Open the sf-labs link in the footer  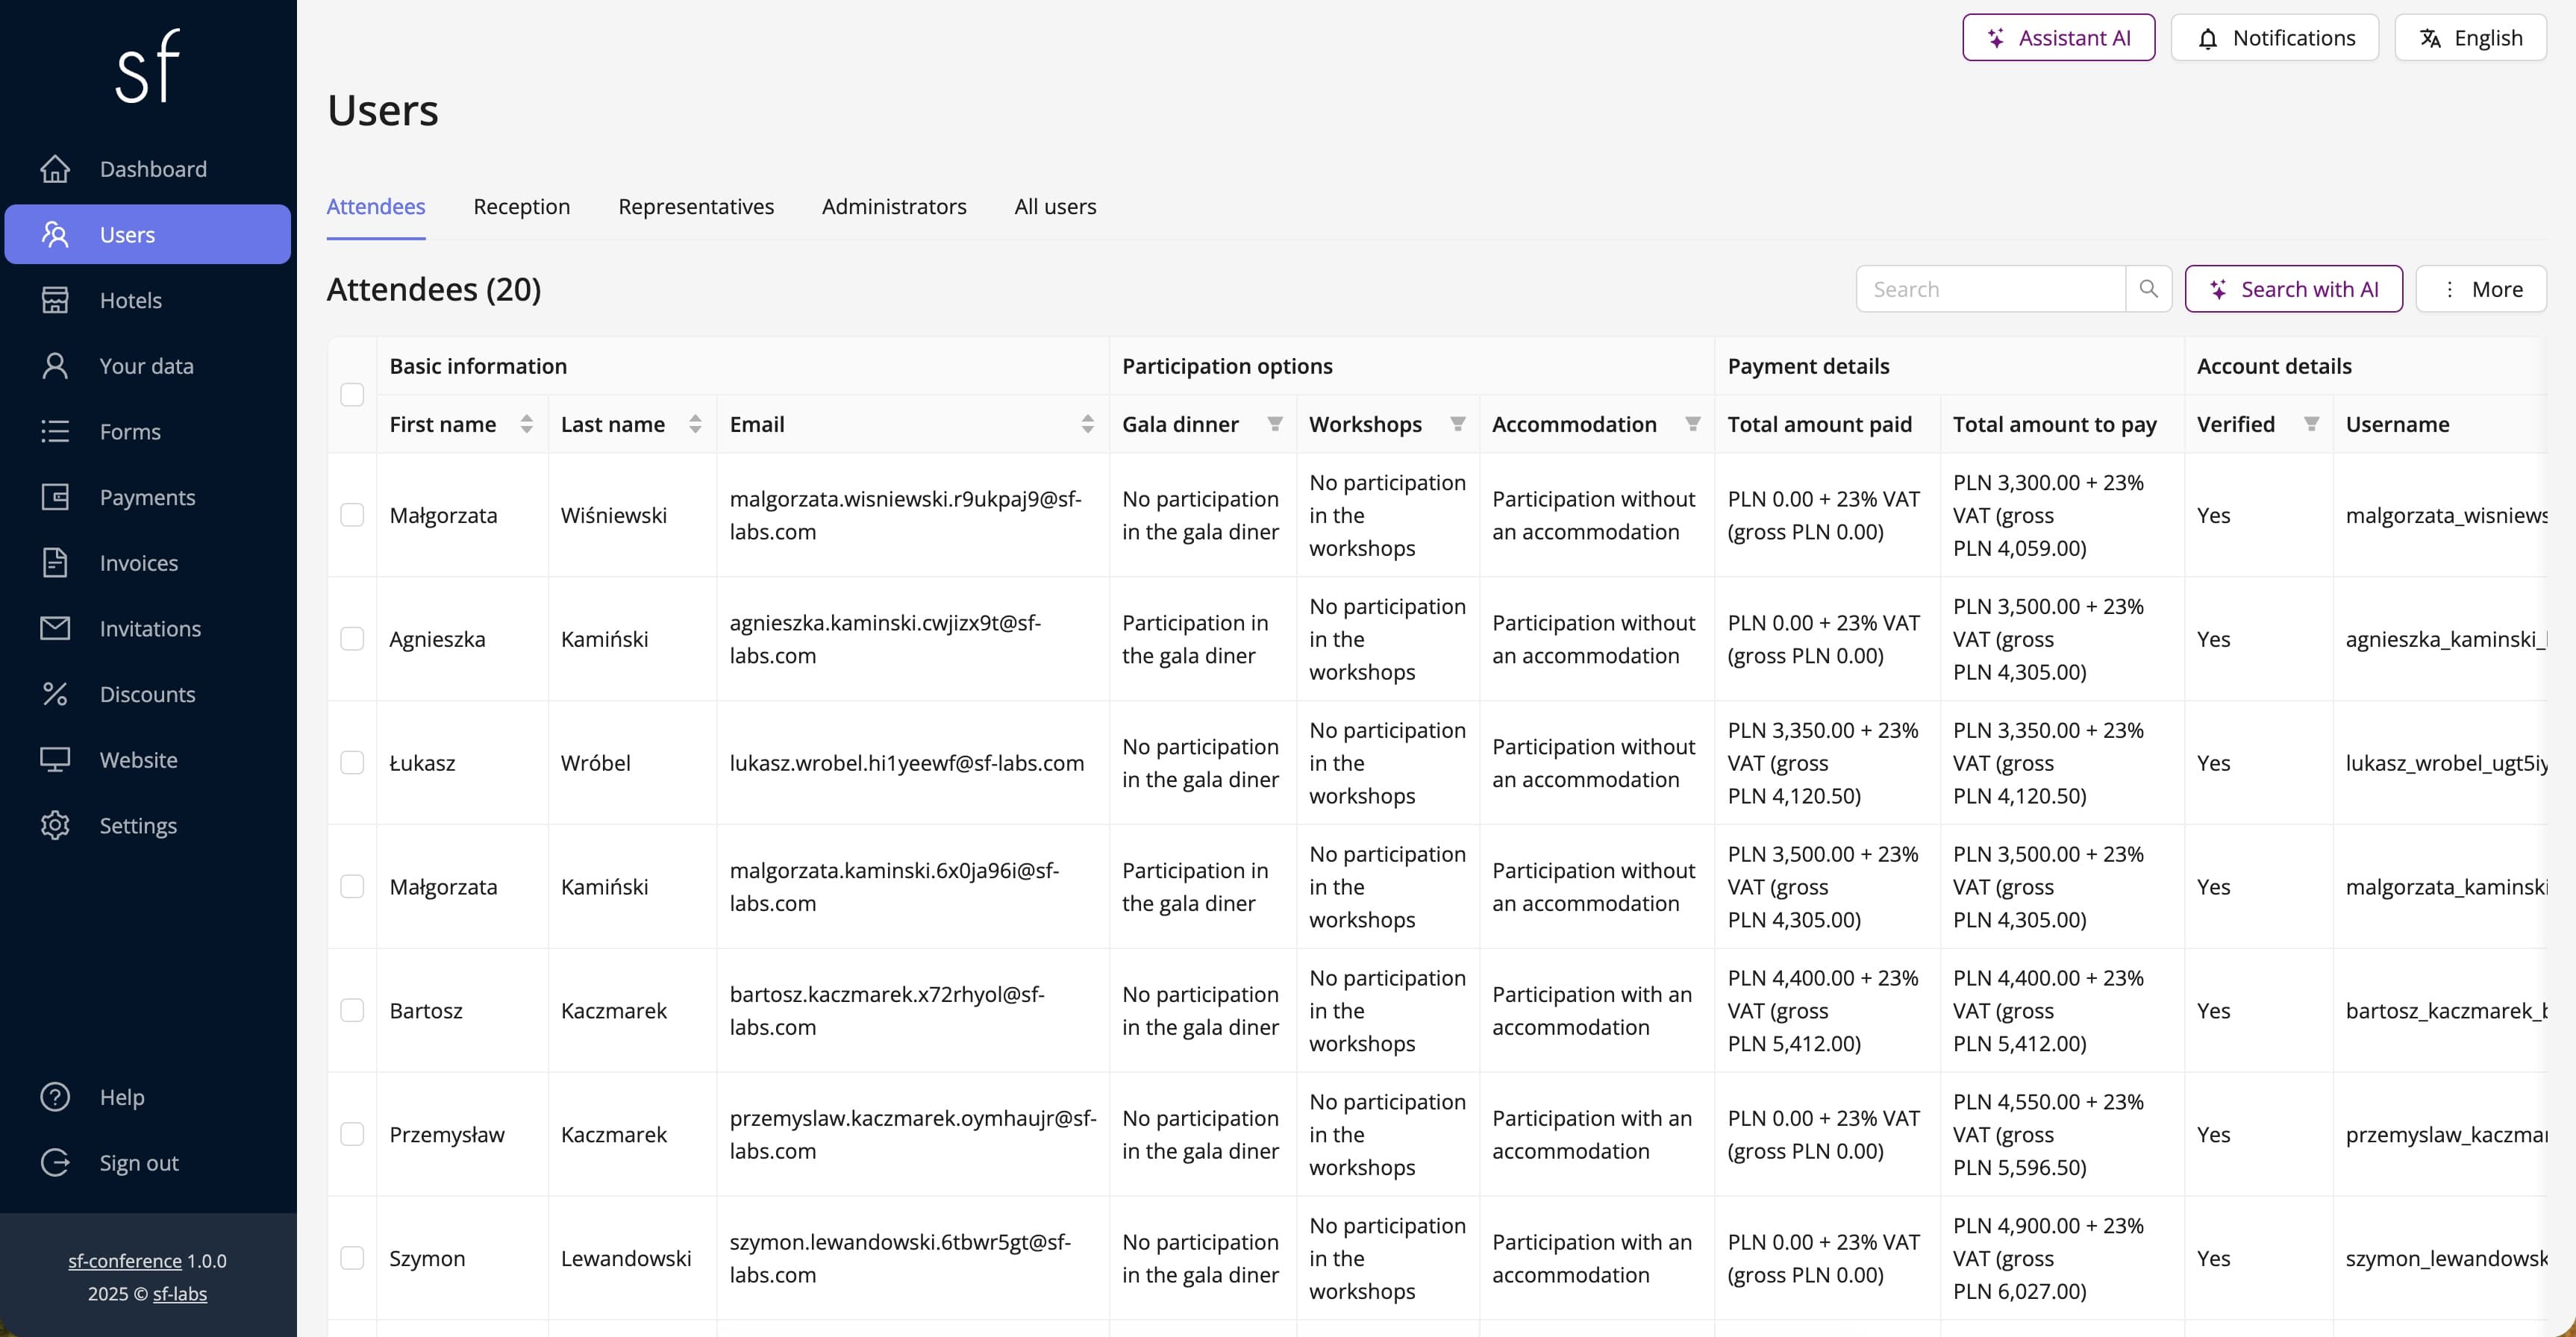(178, 1293)
